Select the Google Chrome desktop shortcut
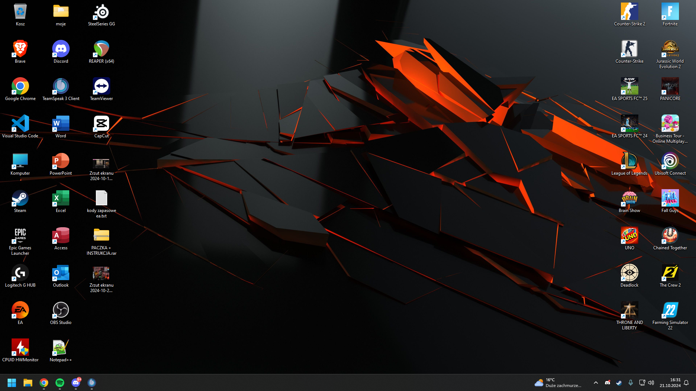This screenshot has width=696, height=391. click(x=20, y=90)
